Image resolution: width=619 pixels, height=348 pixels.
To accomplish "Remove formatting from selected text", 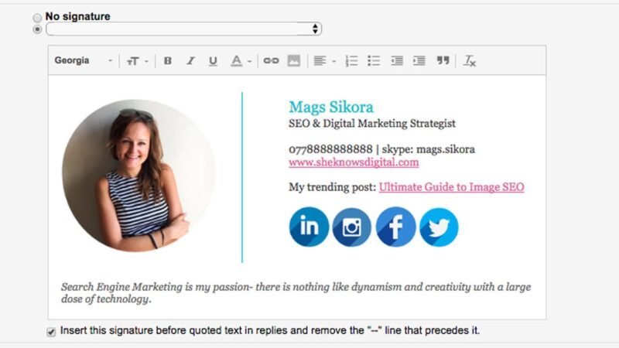I will (470, 61).
